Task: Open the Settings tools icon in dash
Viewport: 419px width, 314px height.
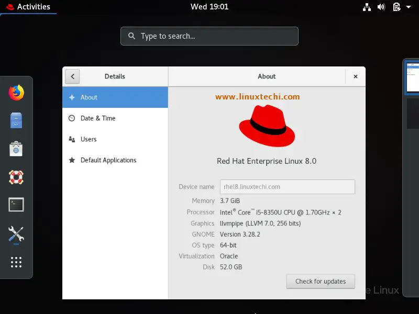Action: 16,234
